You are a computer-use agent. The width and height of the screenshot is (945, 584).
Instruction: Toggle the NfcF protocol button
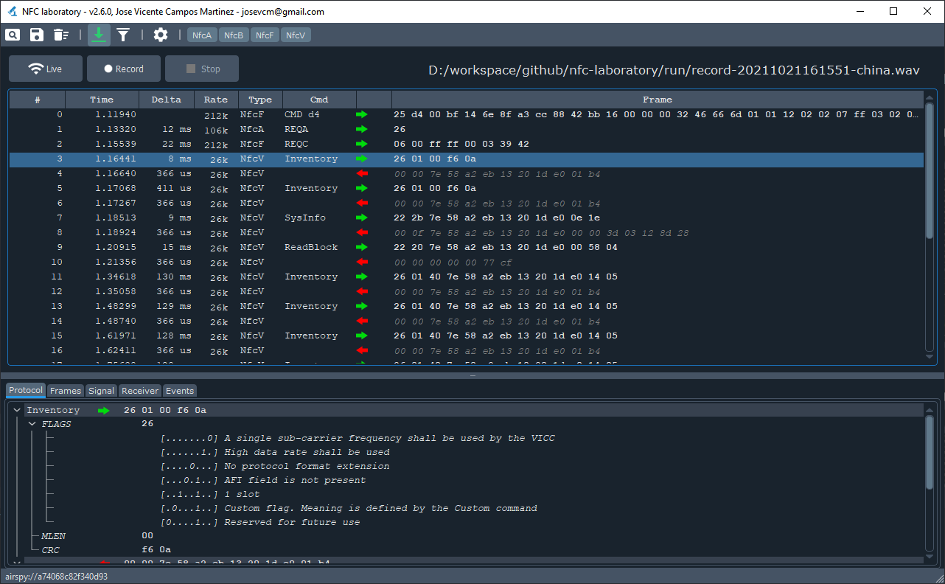[x=265, y=35]
